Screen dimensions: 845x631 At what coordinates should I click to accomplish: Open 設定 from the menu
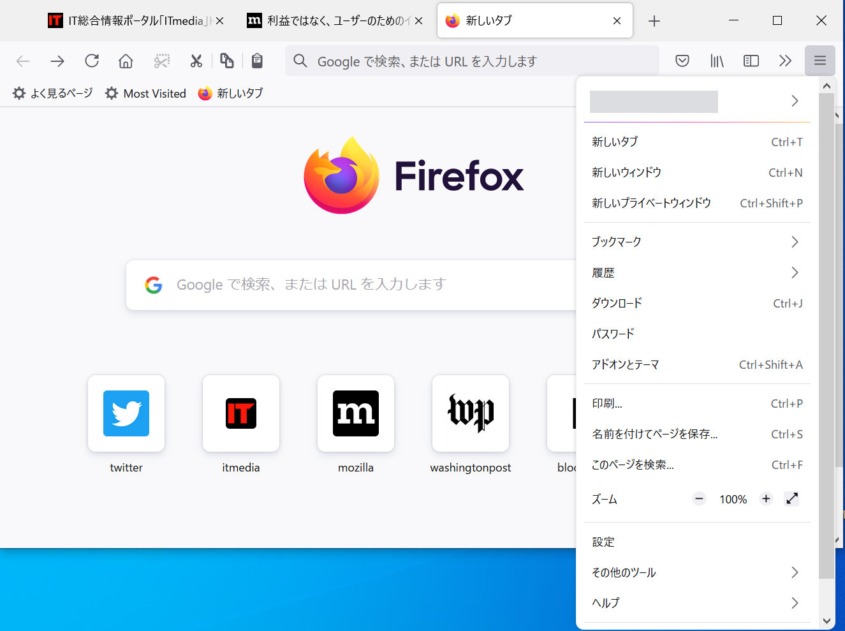tap(697, 542)
